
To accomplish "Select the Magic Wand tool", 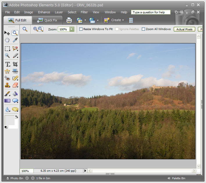I will pos(7,56).
